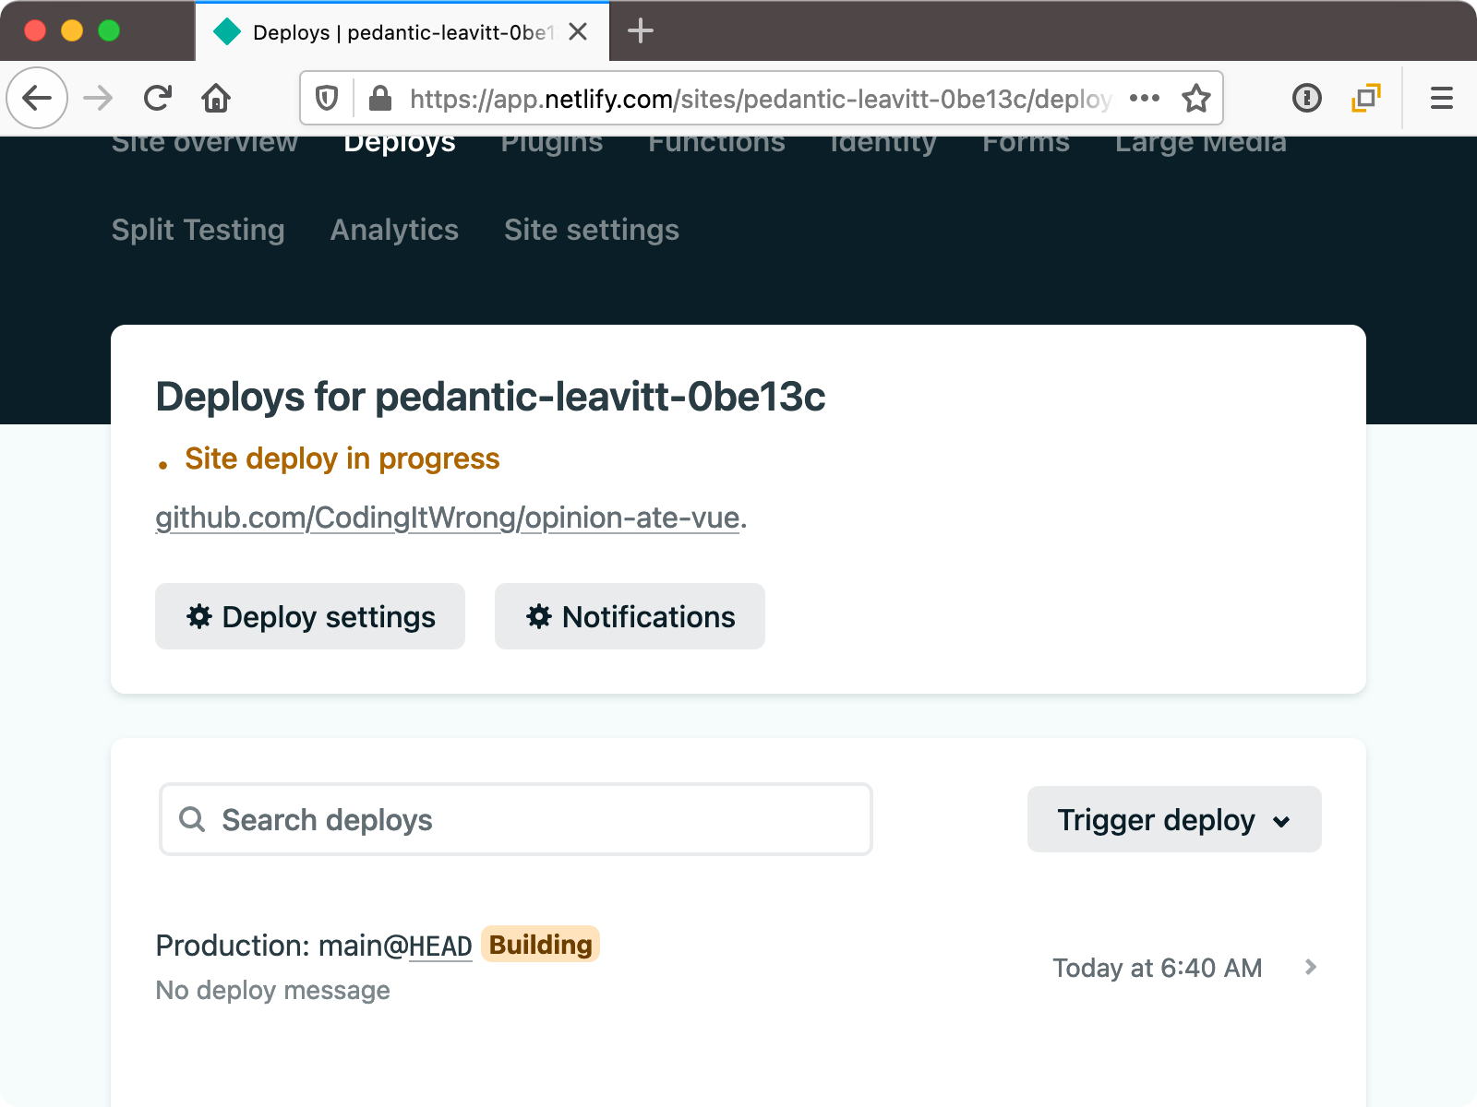
Task: Click the address bar URL field
Action: [x=760, y=99]
